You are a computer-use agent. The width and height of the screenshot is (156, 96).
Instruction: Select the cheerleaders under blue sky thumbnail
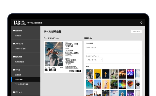point(98,84)
